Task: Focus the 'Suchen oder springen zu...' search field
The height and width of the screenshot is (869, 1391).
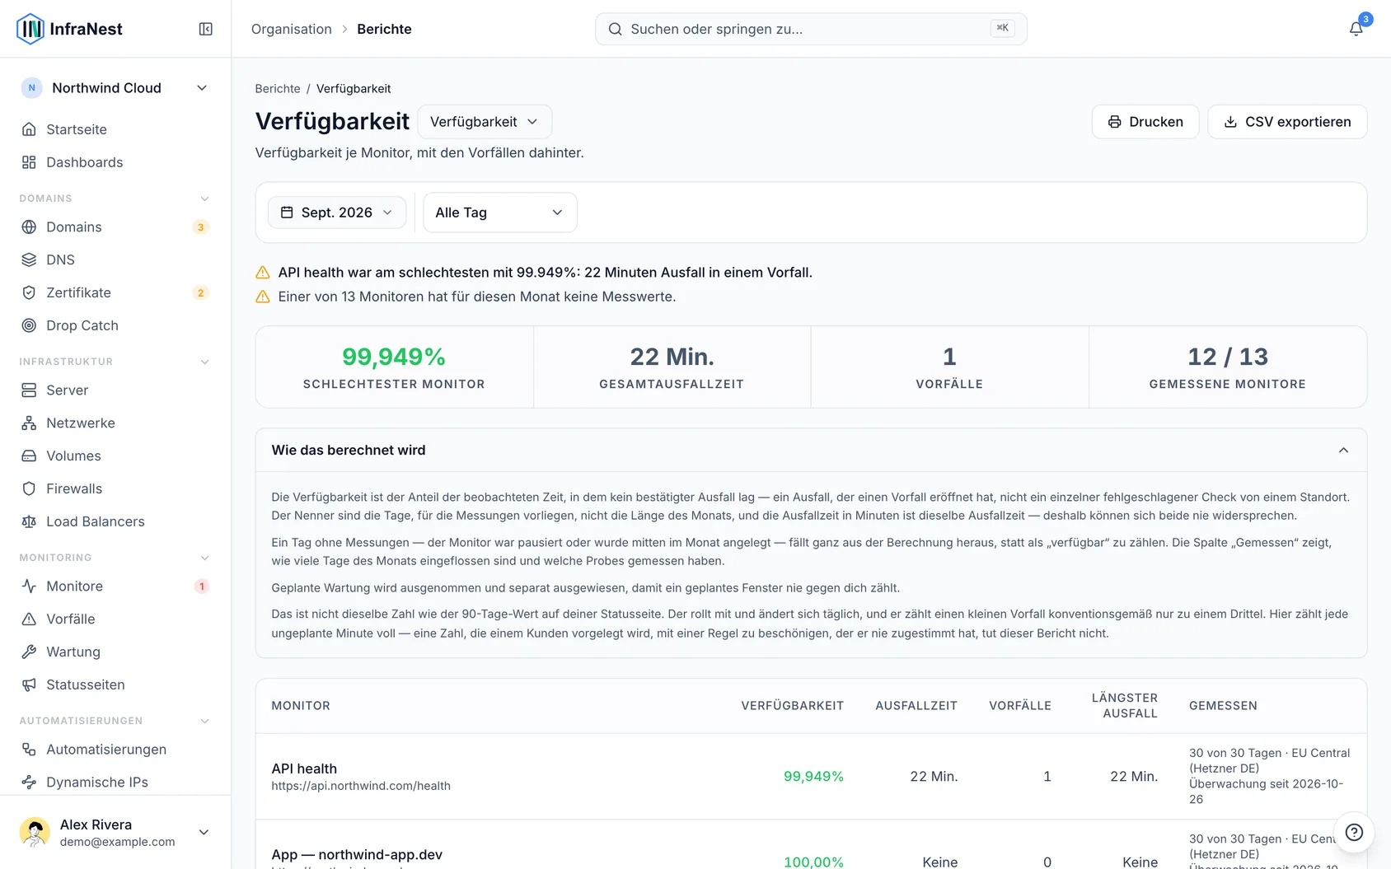Action: click(811, 29)
